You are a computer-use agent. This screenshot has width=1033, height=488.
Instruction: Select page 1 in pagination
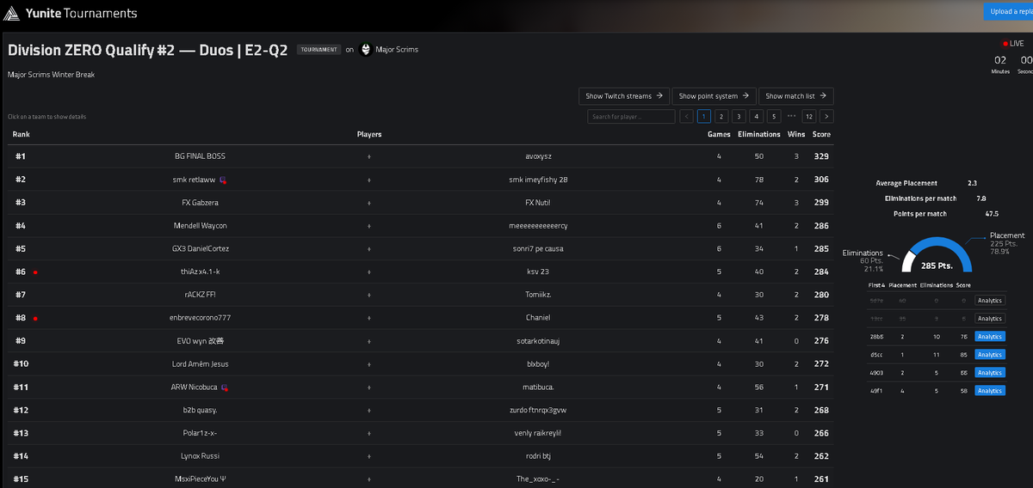(x=704, y=116)
